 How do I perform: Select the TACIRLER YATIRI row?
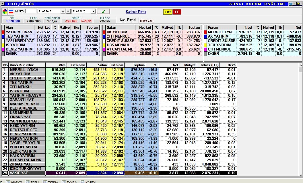click(x=119, y=143)
